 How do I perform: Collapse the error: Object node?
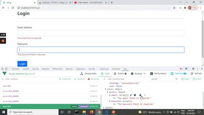[x=106, y=89]
